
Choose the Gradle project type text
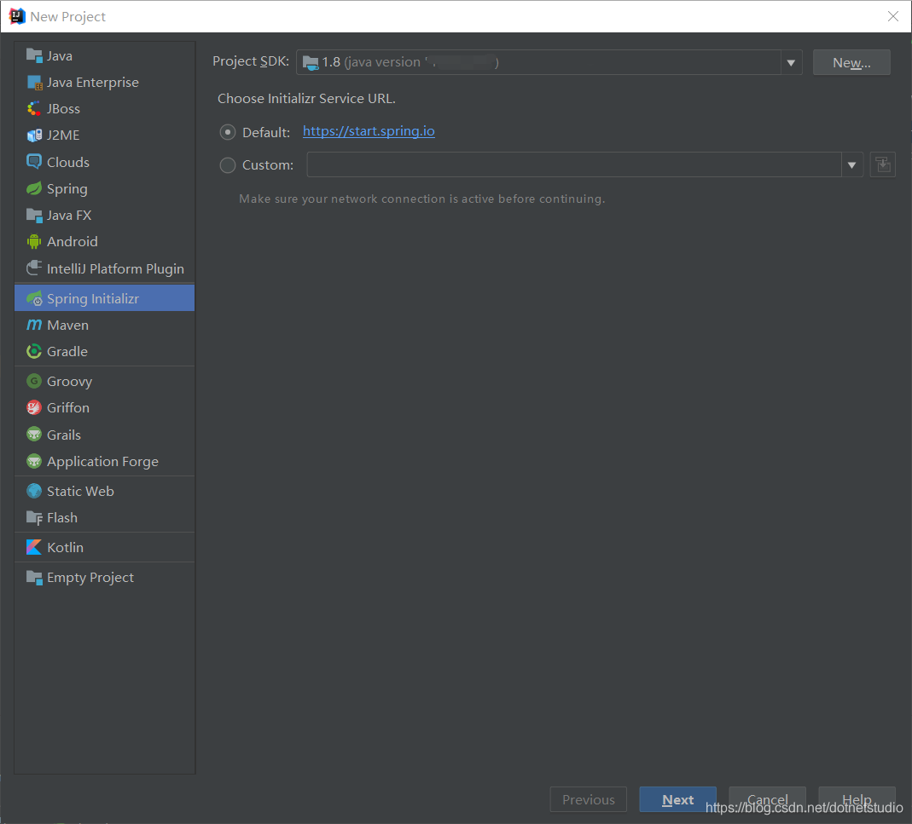67,351
